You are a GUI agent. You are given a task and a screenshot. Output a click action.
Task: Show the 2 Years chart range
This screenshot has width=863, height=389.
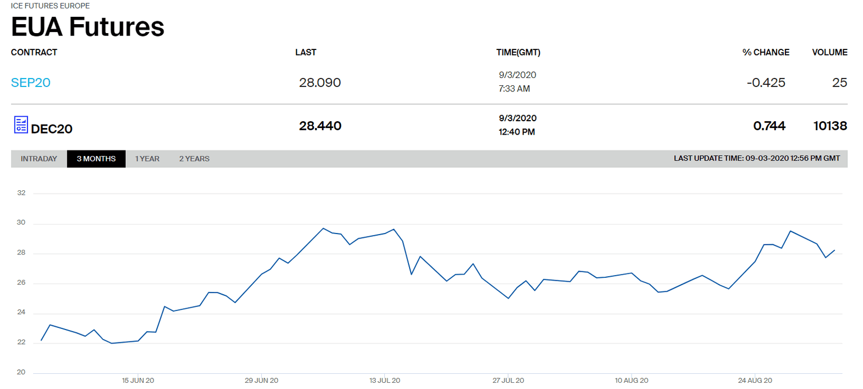coord(194,159)
